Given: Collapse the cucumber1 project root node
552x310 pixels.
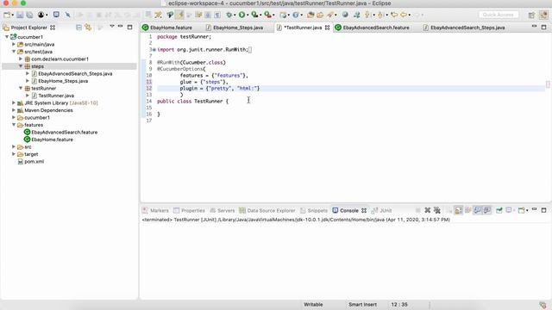Looking at the screenshot, I should coord(7,36).
